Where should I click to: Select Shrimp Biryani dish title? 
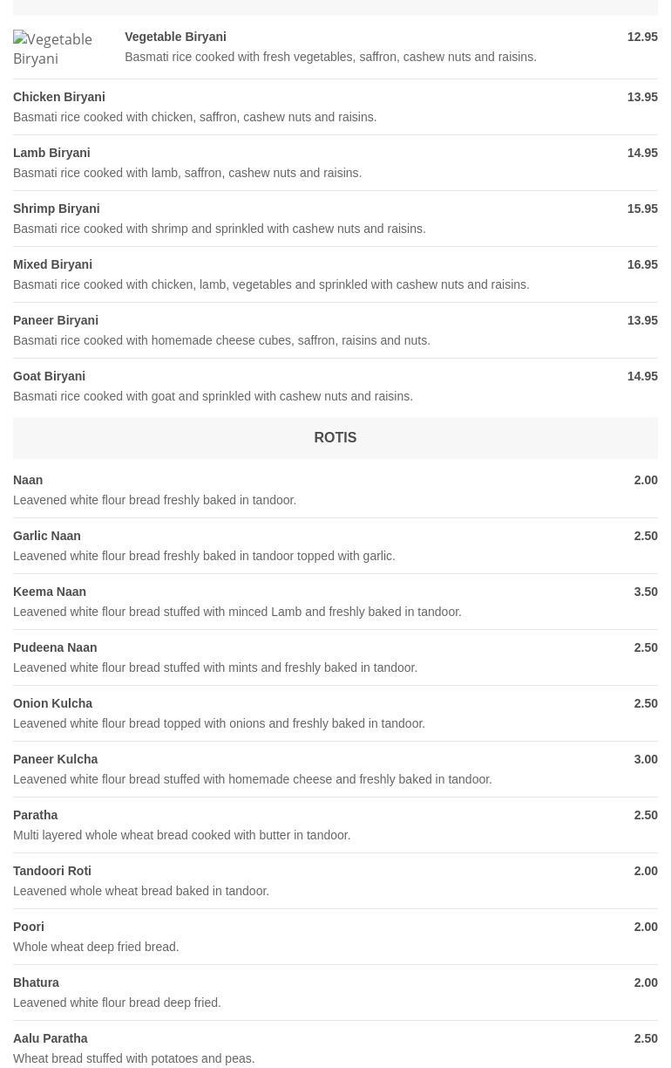57,209
